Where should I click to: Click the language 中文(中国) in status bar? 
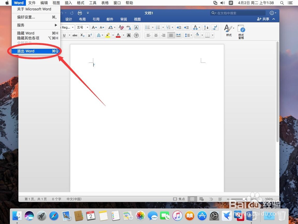pyautogui.click(x=74, y=199)
